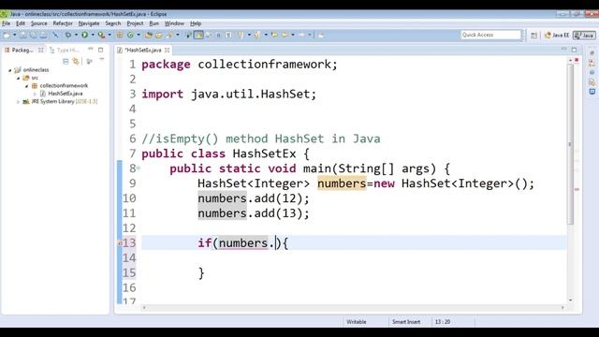599x337 pixels.
Task: Click the Forward navigation arrow icon
Action: pos(301,35)
